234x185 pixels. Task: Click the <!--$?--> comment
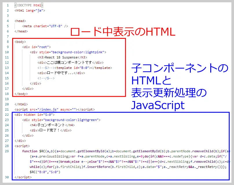coord(46,68)
